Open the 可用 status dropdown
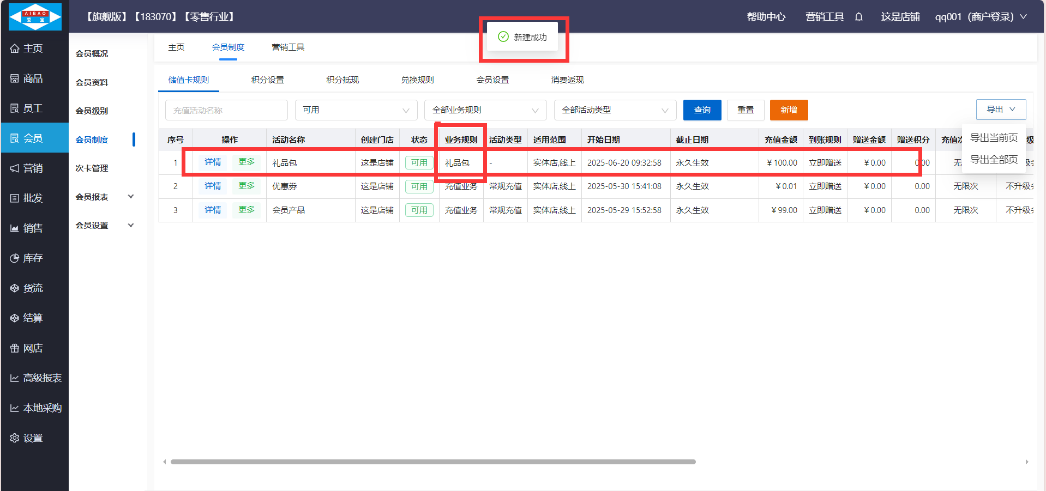This screenshot has width=1046, height=491. tap(356, 110)
